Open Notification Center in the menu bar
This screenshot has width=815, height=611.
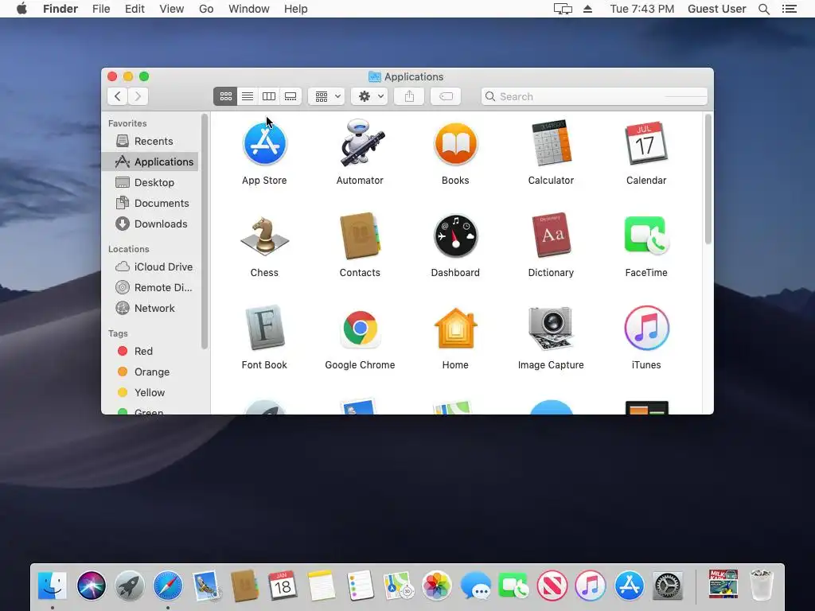pyautogui.click(x=790, y=9)
